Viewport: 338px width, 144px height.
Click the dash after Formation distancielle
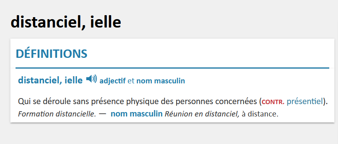click(103, 114)
